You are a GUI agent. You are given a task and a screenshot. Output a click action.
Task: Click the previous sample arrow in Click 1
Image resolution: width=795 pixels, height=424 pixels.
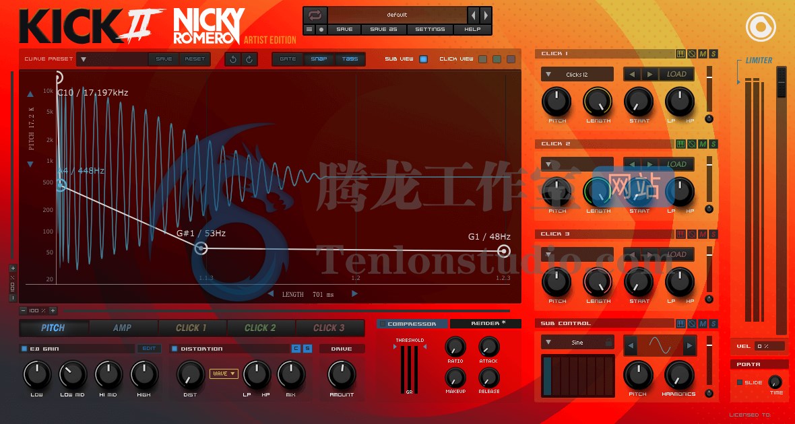tap(632, 75)
